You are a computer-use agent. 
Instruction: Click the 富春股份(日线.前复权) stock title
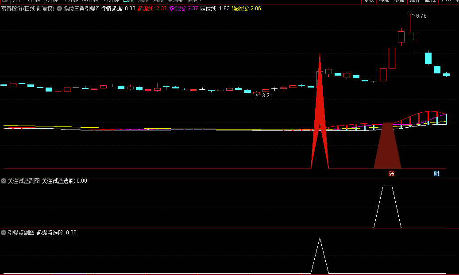click(x=28, y=8)
